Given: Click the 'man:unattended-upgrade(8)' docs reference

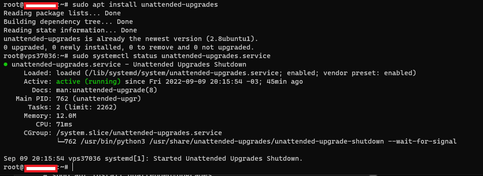Looking at the screenshot, I should coord(107,90).
